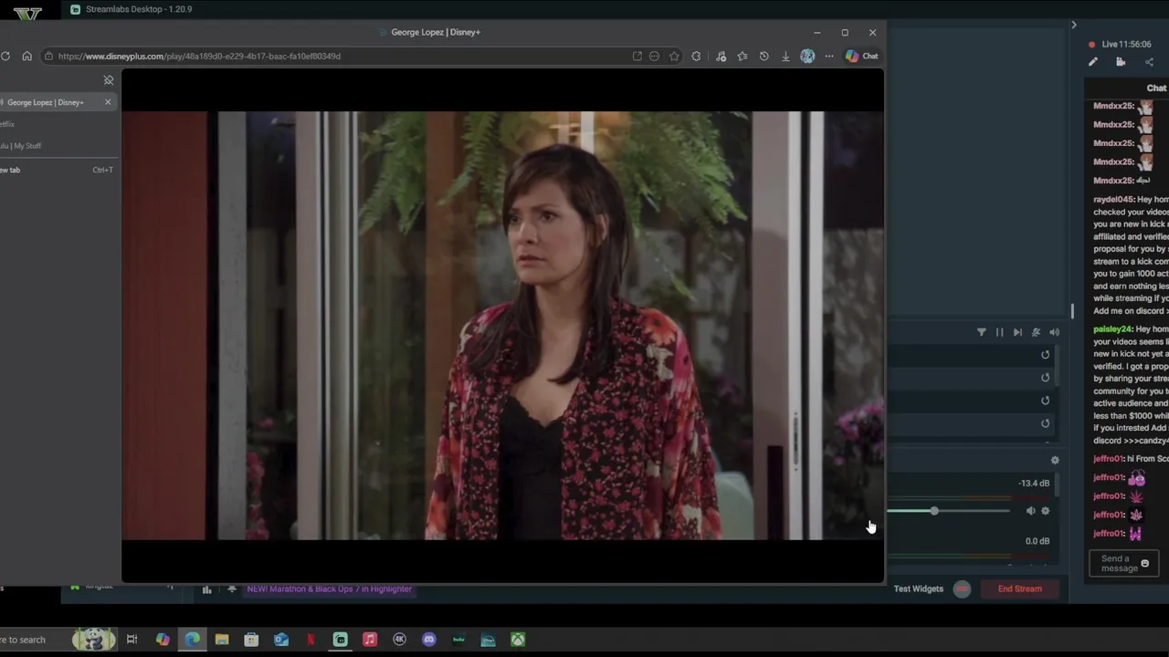Collapse the Streamlabs chat side panel arrow
Screen dimensions: 1169x657
pyautogui.click(x=1074, y=25)
